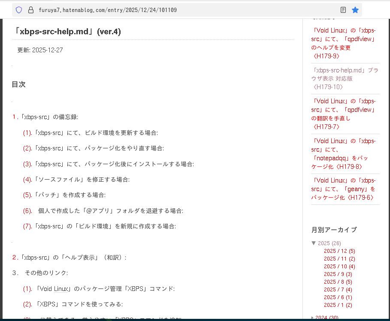Open item (3) パッケージ化後にインストールする場合

coord(109,164)
